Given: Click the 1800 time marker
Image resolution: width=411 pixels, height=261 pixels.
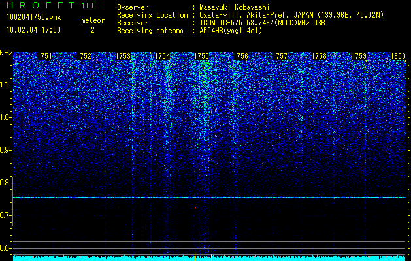Looking at the screenshot, I should click(398, 56).
